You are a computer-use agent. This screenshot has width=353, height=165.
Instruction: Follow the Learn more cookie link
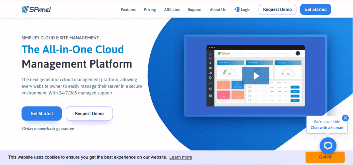tap(181, 157)
